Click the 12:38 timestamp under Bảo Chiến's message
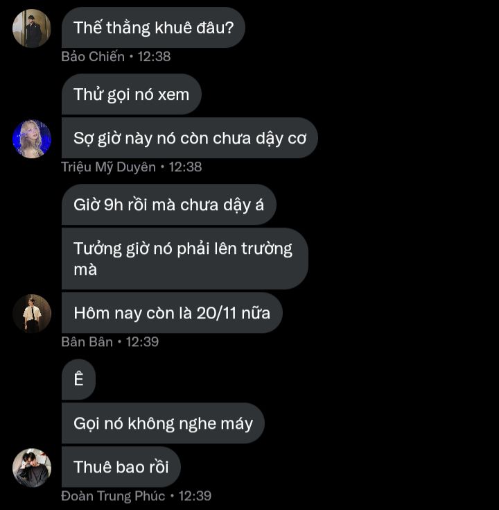499x510 pixels. 154,57
